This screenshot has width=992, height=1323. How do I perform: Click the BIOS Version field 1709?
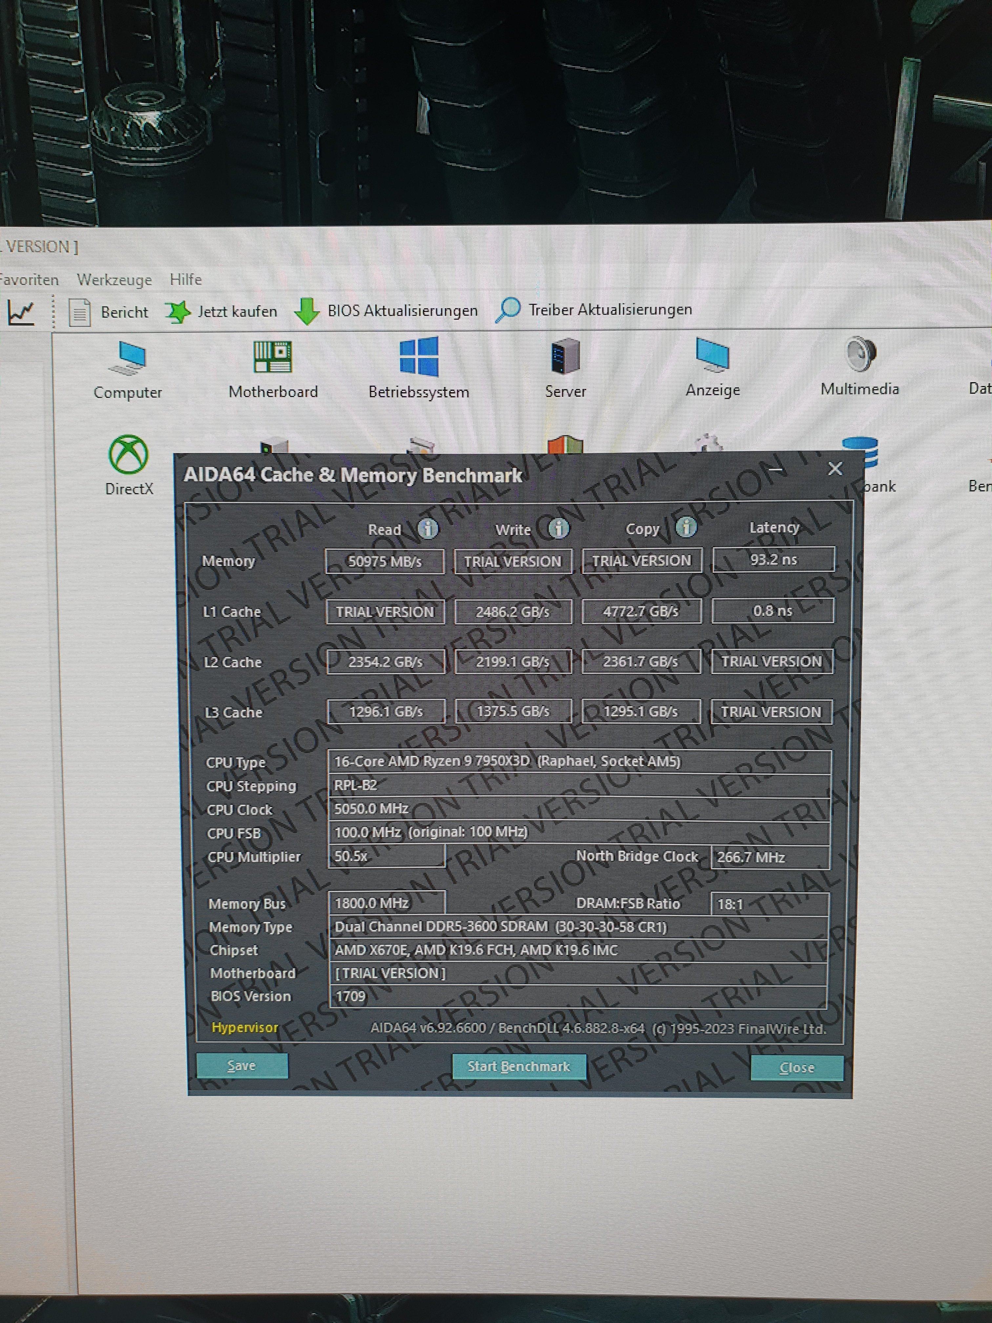click(578, 997)
